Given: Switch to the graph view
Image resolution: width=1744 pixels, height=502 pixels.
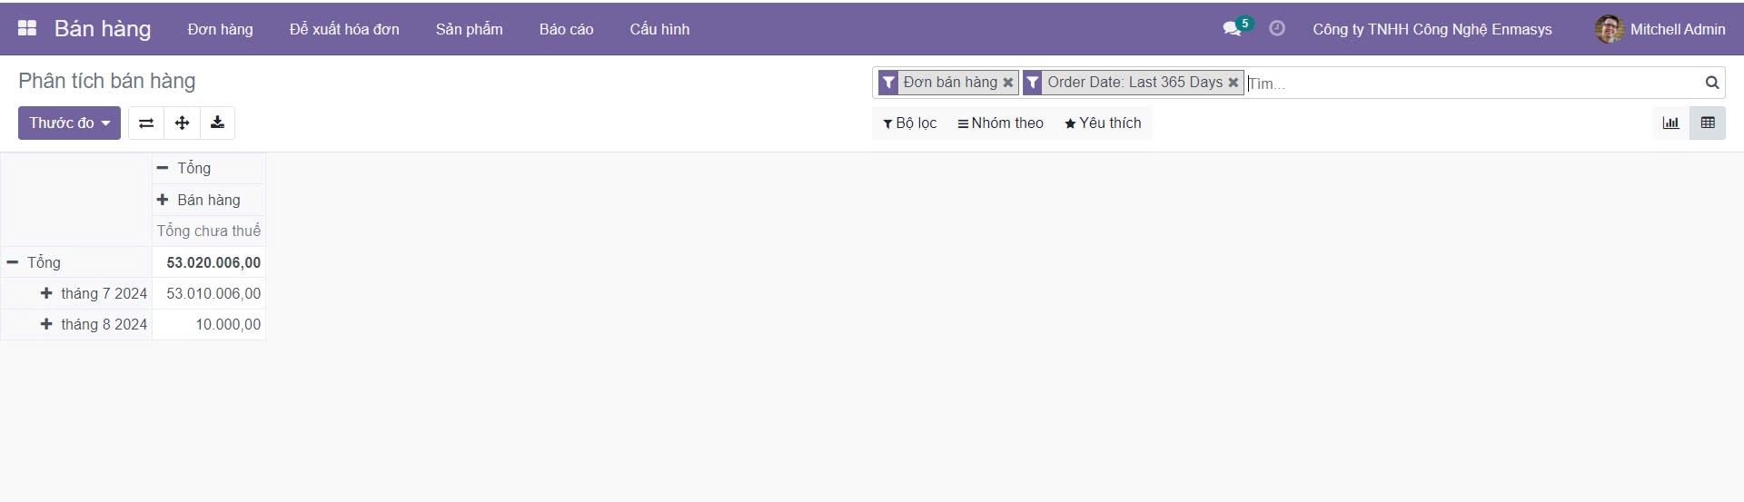Looking at the screenshot, I should (1670, 123).
